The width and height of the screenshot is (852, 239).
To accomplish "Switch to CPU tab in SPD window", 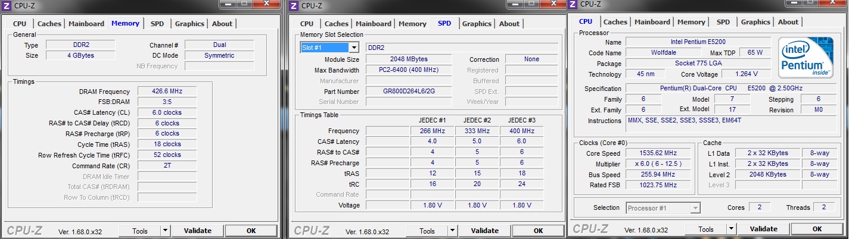I will point(307,24).
